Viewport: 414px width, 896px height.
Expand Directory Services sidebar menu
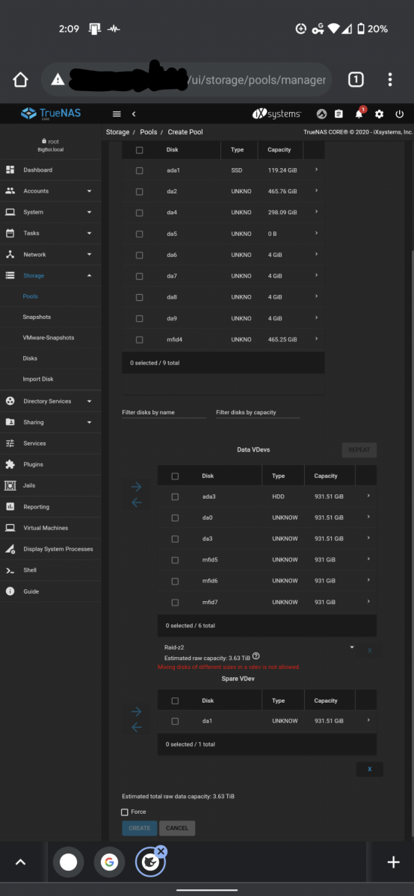(51, 401)
